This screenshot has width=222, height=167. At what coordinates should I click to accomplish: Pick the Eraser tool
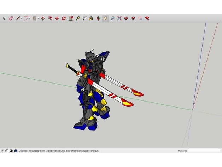click(10, 18)
